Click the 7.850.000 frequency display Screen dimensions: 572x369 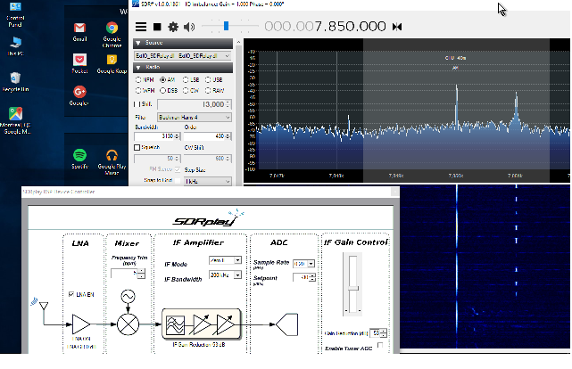coord(325,26)
